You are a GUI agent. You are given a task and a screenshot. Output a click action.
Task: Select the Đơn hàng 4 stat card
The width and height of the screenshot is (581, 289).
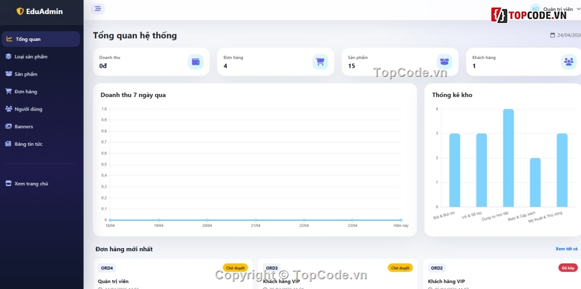pos(276,62)
